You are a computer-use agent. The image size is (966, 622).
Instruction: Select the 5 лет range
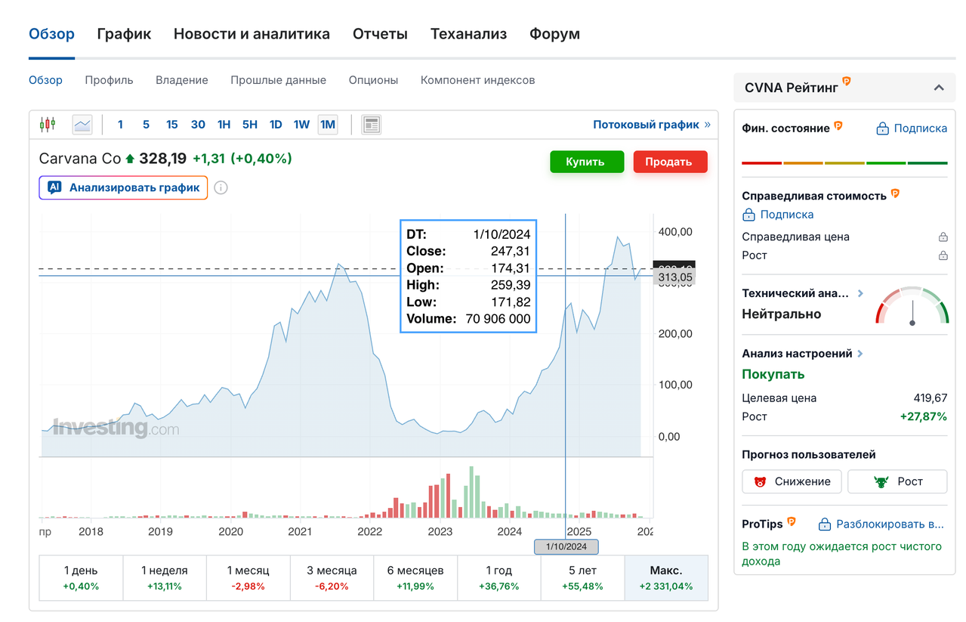coord(582,578)
